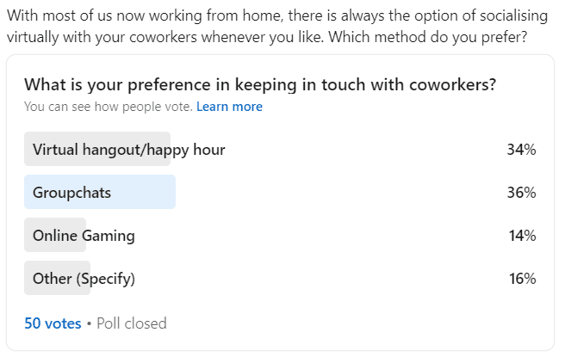Click the 14% Online Gaming result
This screenshot has width=565, height=357.
[x=522, y=236]
